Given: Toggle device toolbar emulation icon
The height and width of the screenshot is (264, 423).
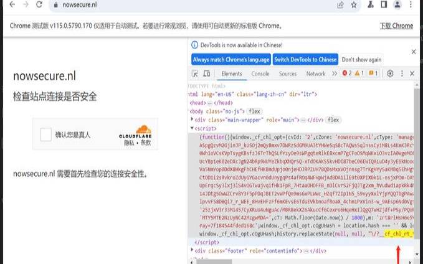Looking at the screenshot, I should pos(207,73).
